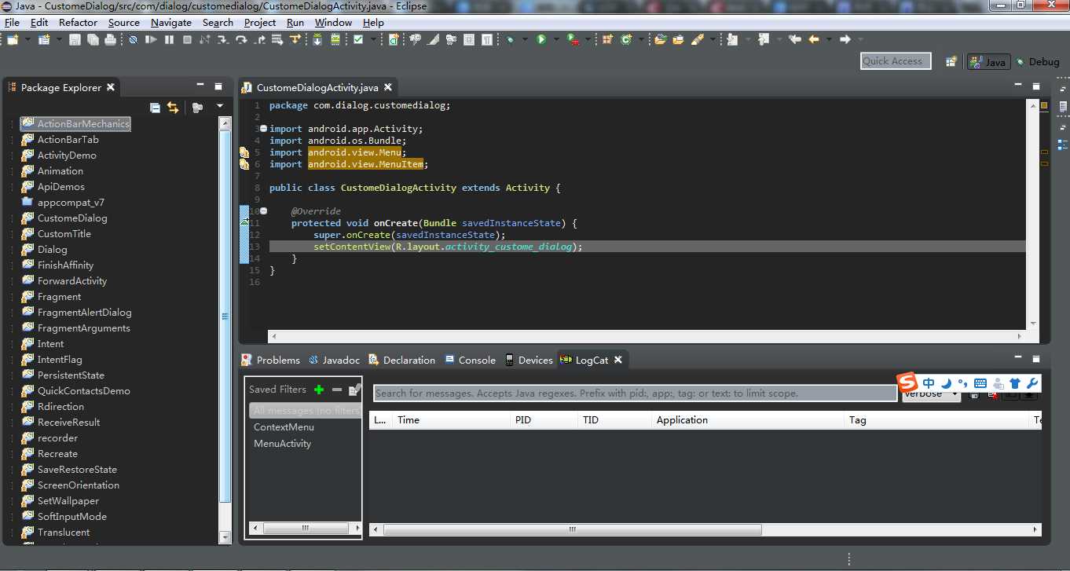Switch to the Devices tab
Image resolution: width=1070 pixels, height=571 pixels.
click(529, 360)
